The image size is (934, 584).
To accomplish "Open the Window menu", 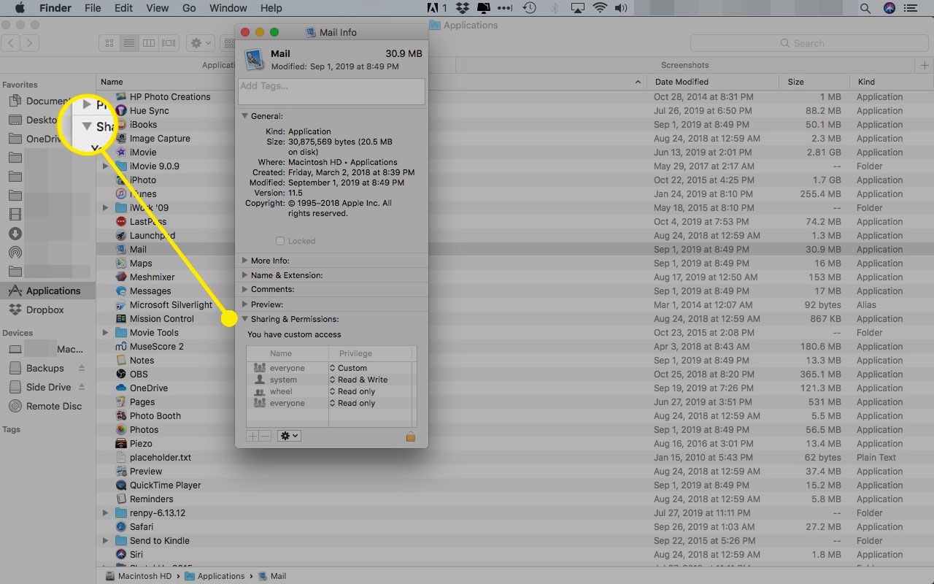I will click(228, 8).
